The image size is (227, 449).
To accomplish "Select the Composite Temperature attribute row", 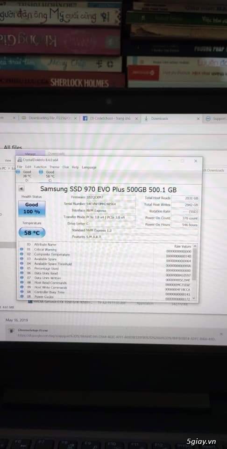I will [106, 254].
